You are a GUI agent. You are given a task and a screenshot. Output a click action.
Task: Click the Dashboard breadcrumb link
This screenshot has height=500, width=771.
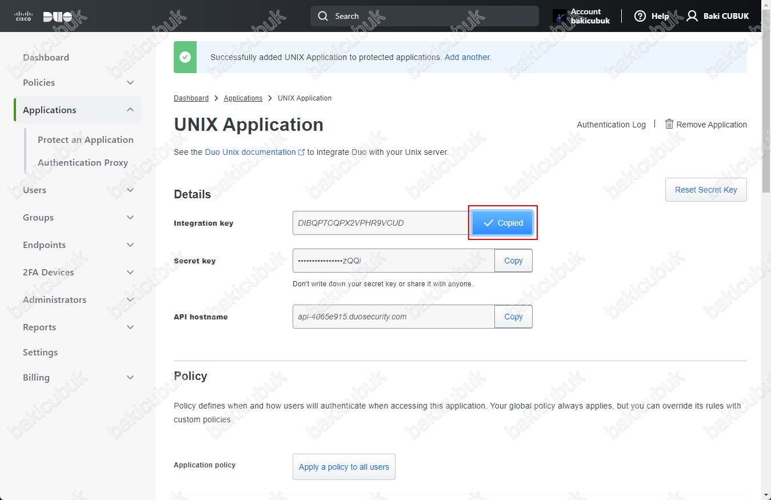(191, 98)
